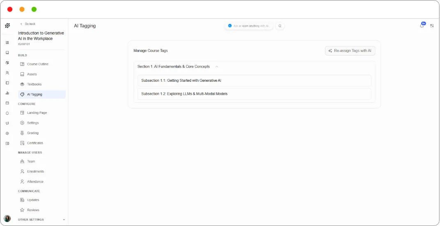Open the dashboard grid icon in rail
The width and height of the screenshot is (440, 226).
(7, 42)
